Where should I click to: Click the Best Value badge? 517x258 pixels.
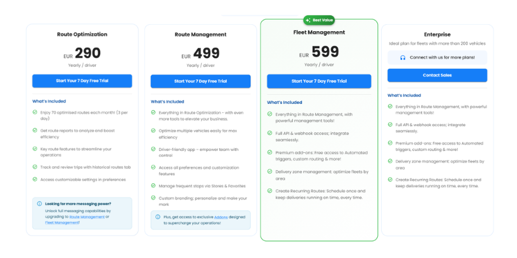pyautogui.click(x=318, y=20)
